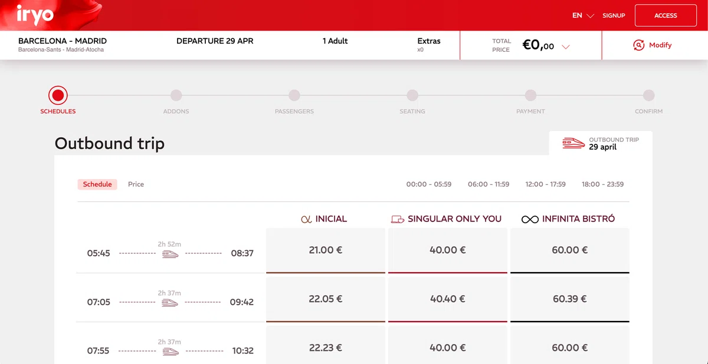The image size is (708, 364).
Task: Select Infinita 60.00 € fare for 05:45
Action: coord(570,250)
